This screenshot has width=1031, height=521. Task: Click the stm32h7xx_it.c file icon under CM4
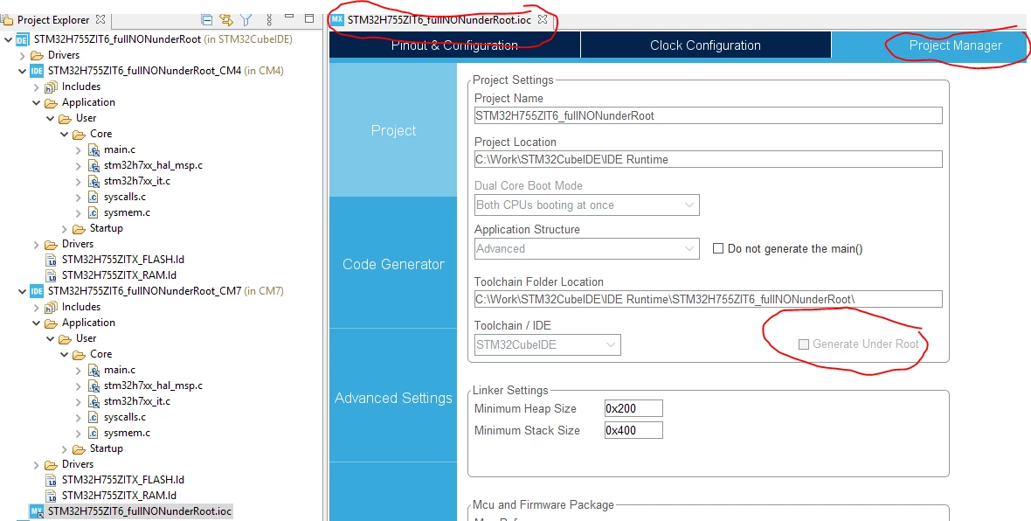[93, 182]
